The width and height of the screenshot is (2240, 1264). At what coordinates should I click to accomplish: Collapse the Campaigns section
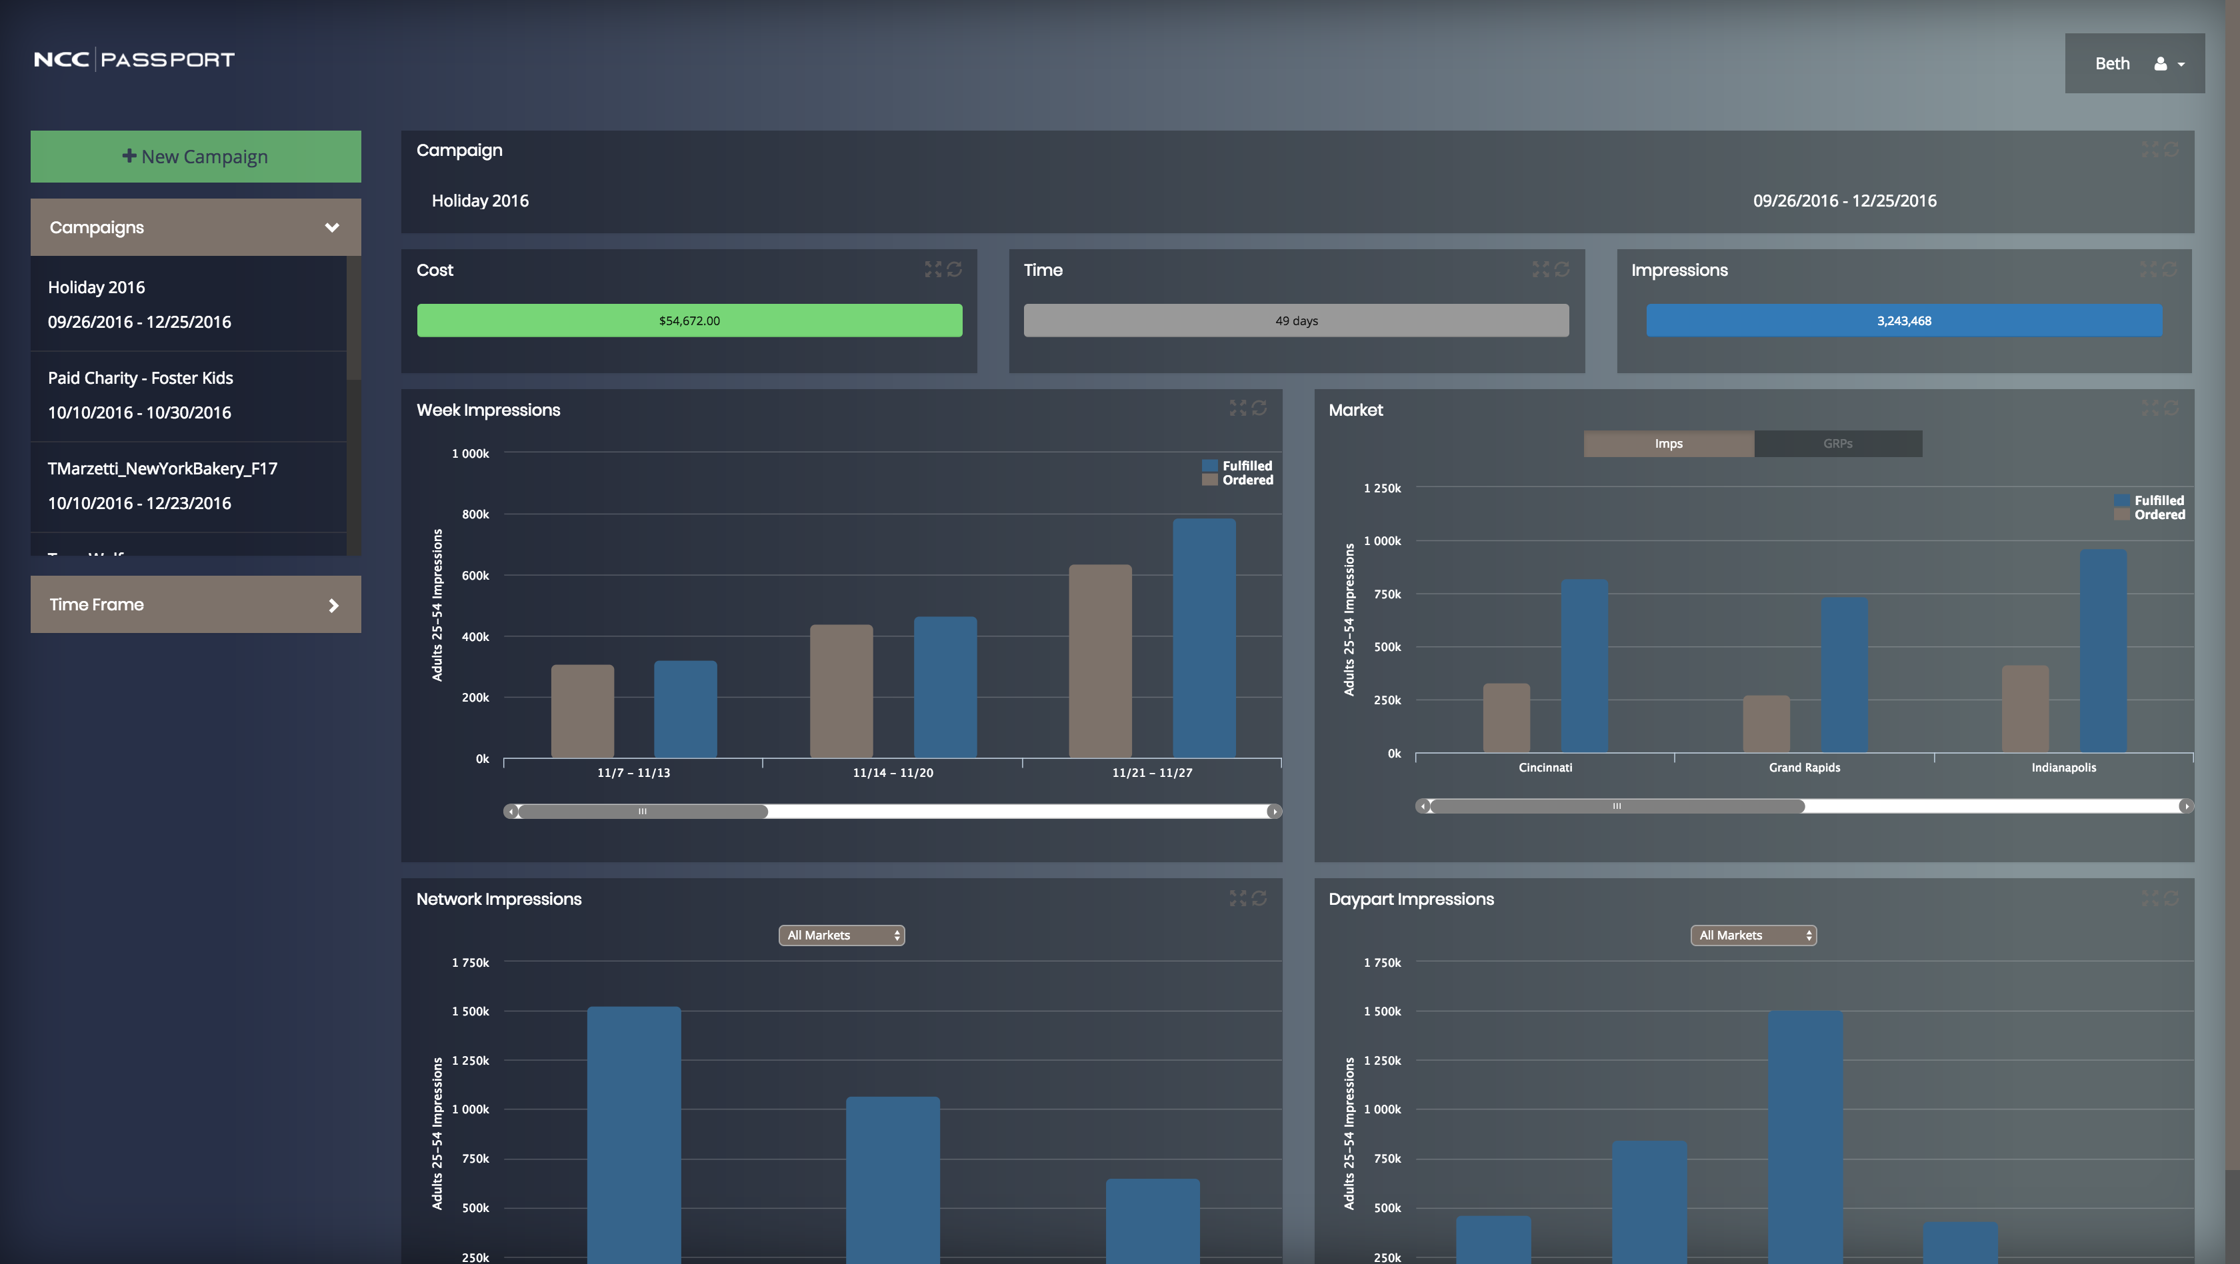pos(331,228)
